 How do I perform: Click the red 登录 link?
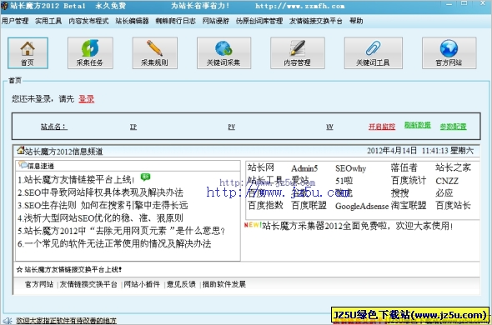pyautogui.click(x=86, y=99)
